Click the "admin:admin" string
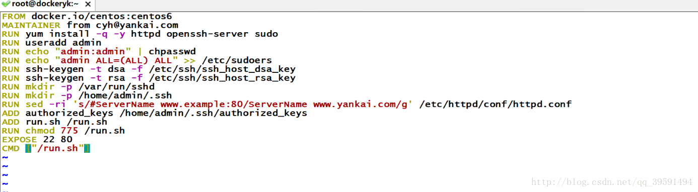This screenshot has width=698, height=192. [x=93, y=52]
